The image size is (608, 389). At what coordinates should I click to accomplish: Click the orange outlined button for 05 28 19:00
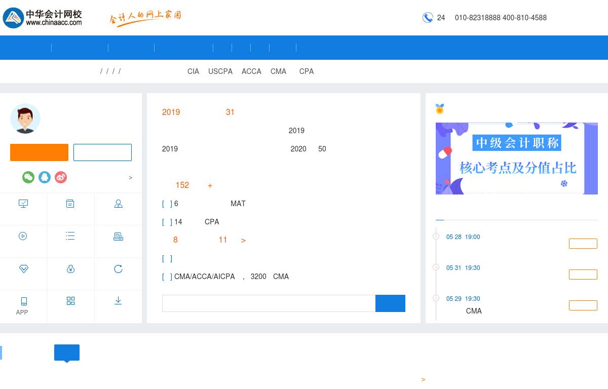point(583,244)
